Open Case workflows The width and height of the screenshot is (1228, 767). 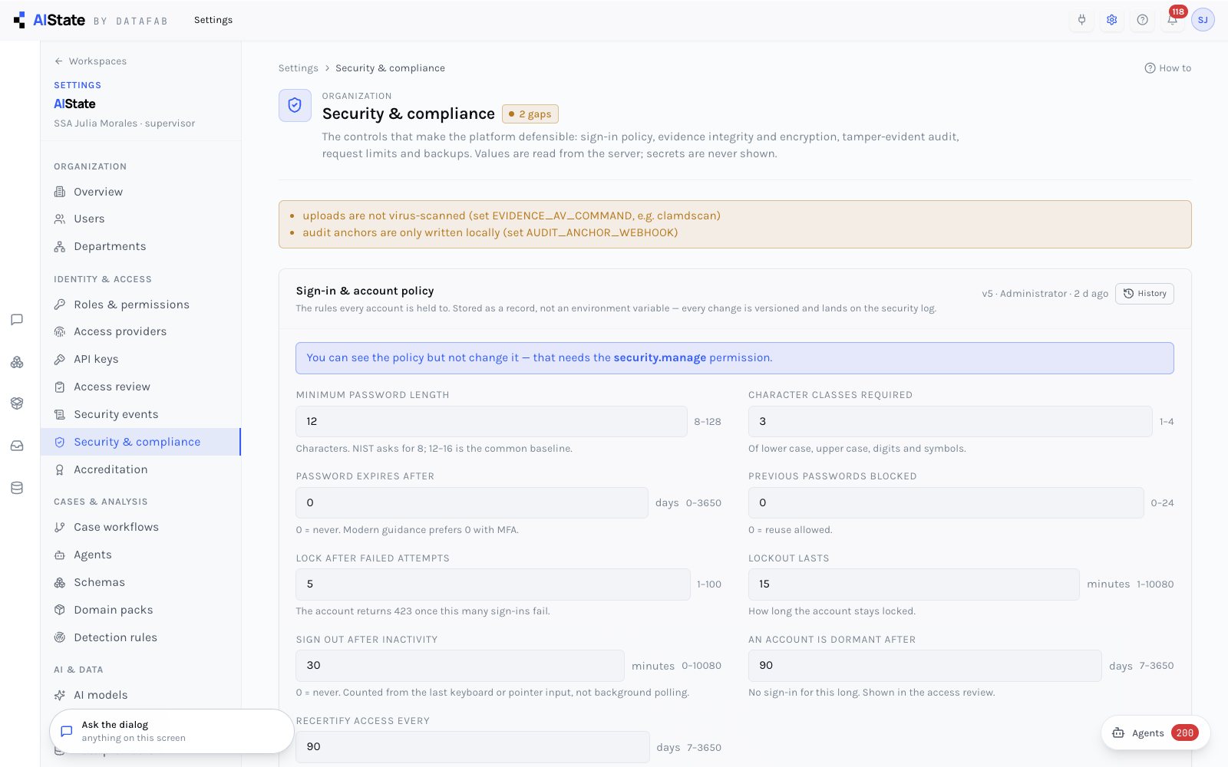coord(140,527)
